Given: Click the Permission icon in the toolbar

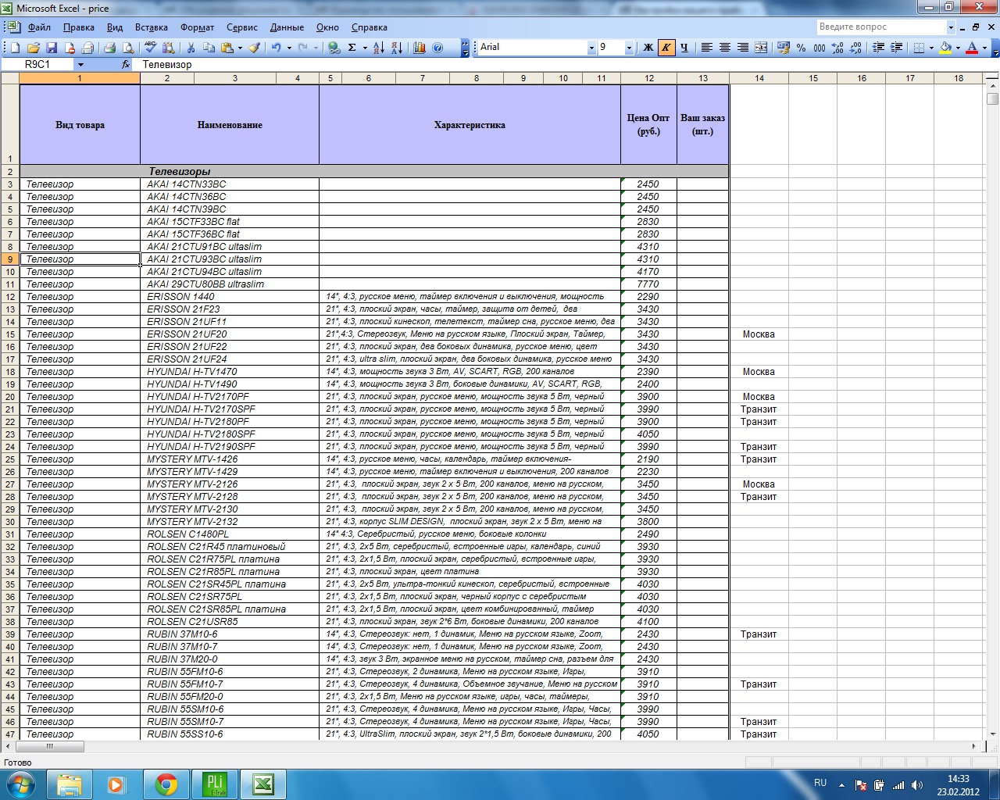Looking at the screenshot, I should pos(70,48).
